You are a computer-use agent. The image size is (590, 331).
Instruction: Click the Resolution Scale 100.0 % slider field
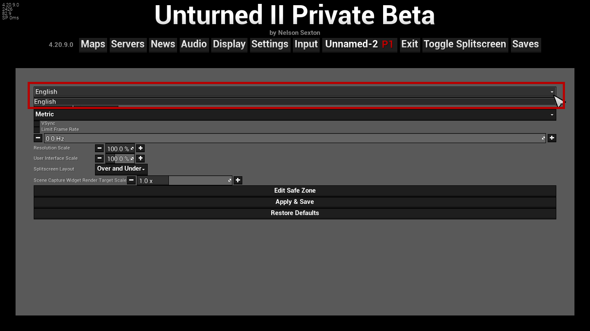[120, 149]
